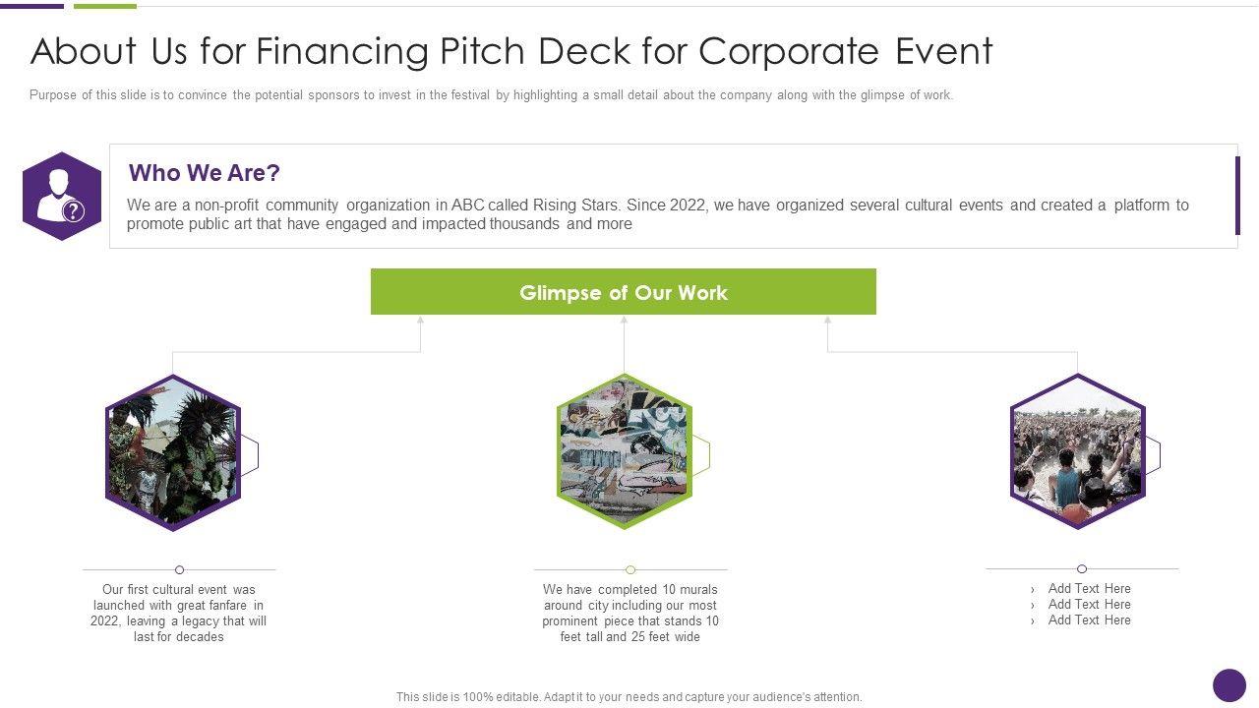Viewport: 1259px width, 708px height.
Task: Click the purple circle in bottom-right corner
Action: click(1229, 685)
